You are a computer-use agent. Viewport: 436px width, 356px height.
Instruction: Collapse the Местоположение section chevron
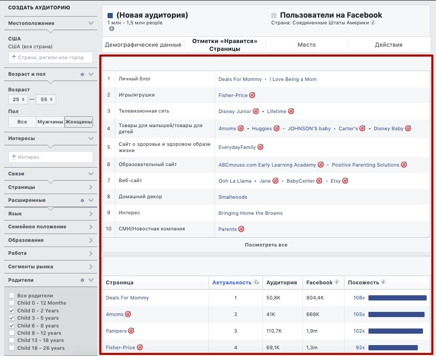click(x=91, y=23)
